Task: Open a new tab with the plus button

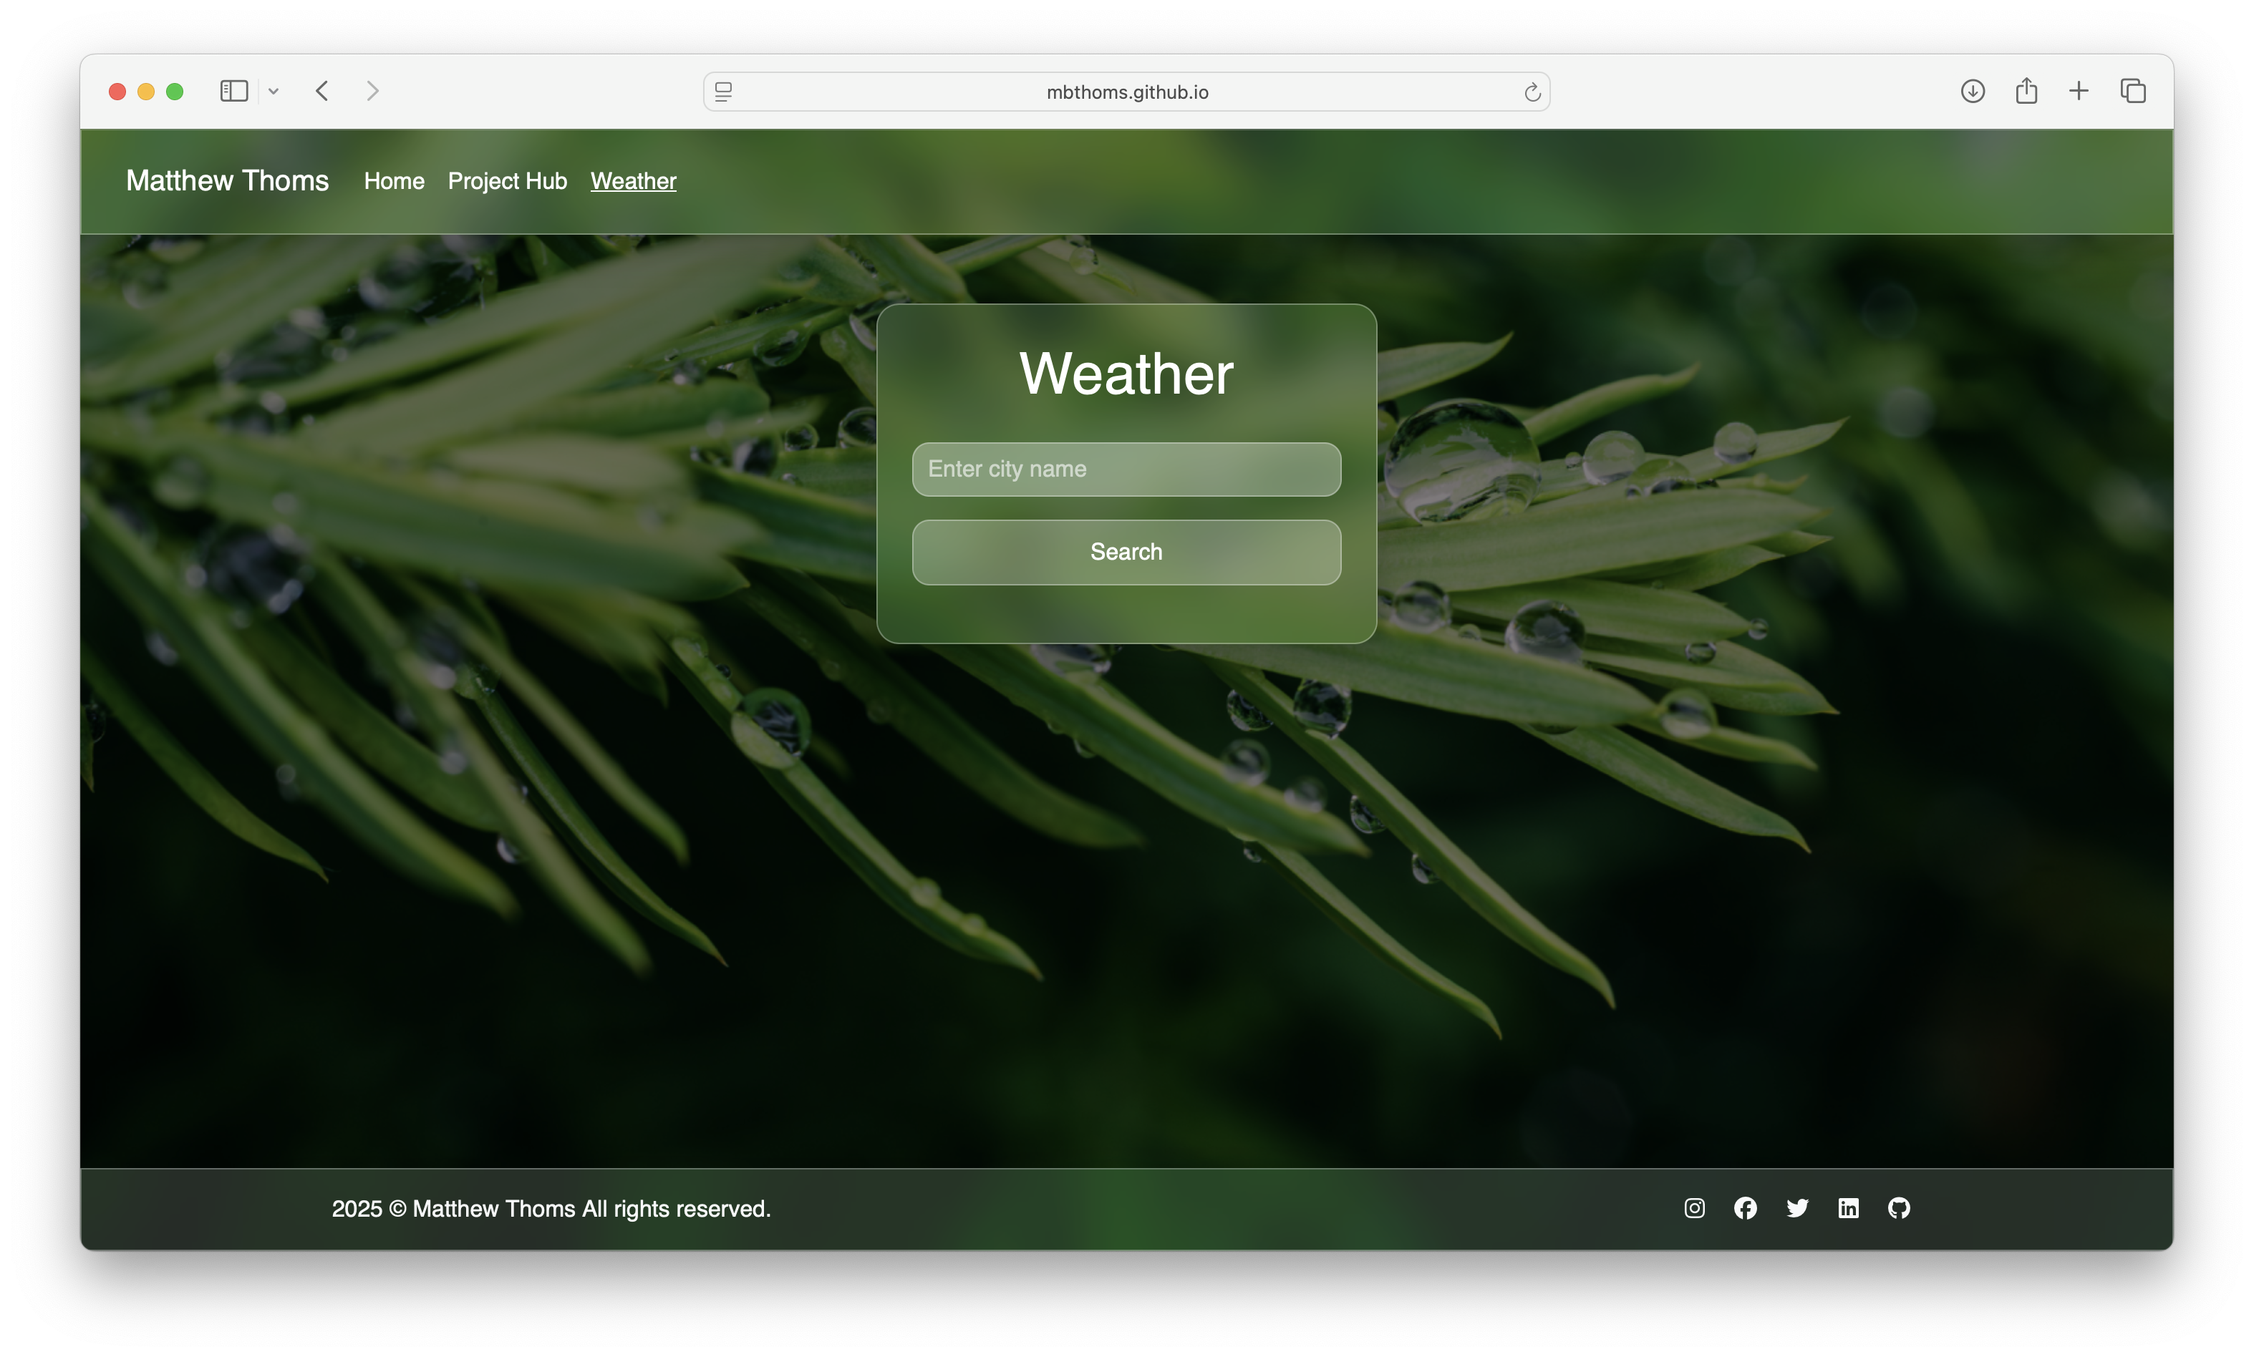Action: 2079,90
